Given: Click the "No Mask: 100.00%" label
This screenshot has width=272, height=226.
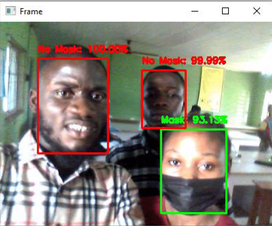Looking at the screenshot, I should tap(83, 49).
